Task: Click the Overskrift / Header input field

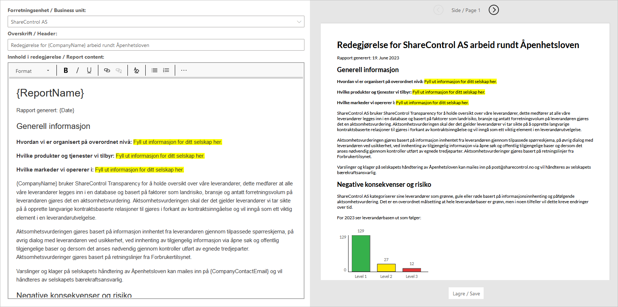Action: (x=156, y=45)
